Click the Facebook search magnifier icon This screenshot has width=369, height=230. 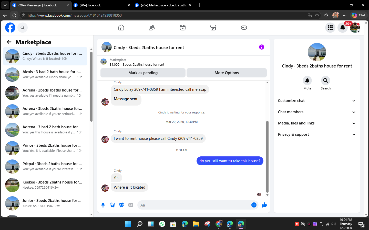23,28
